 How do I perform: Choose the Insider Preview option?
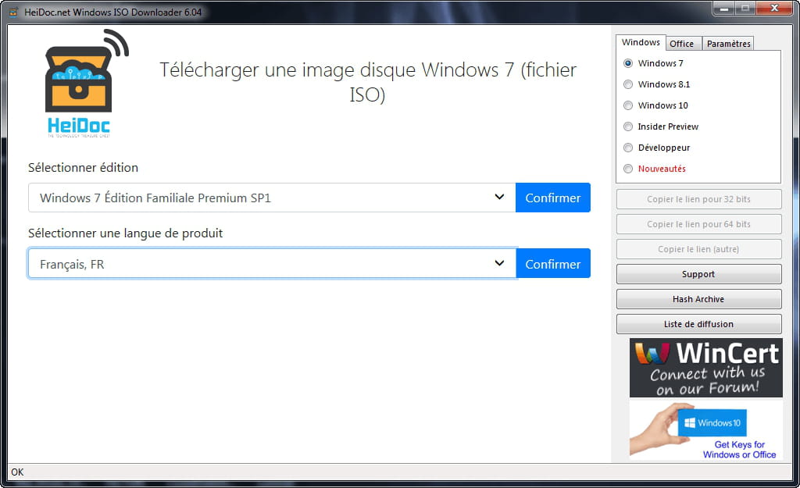(x=628, y=126)
